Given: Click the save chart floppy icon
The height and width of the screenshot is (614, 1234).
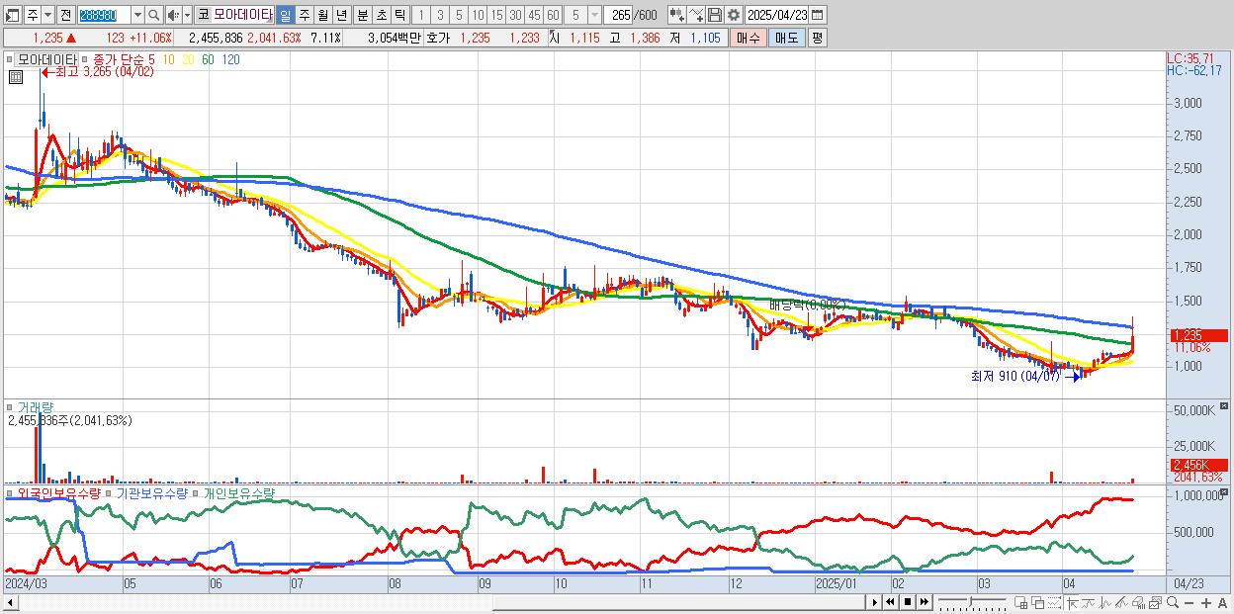Looking at the screenshot, I should pos(714,15).
